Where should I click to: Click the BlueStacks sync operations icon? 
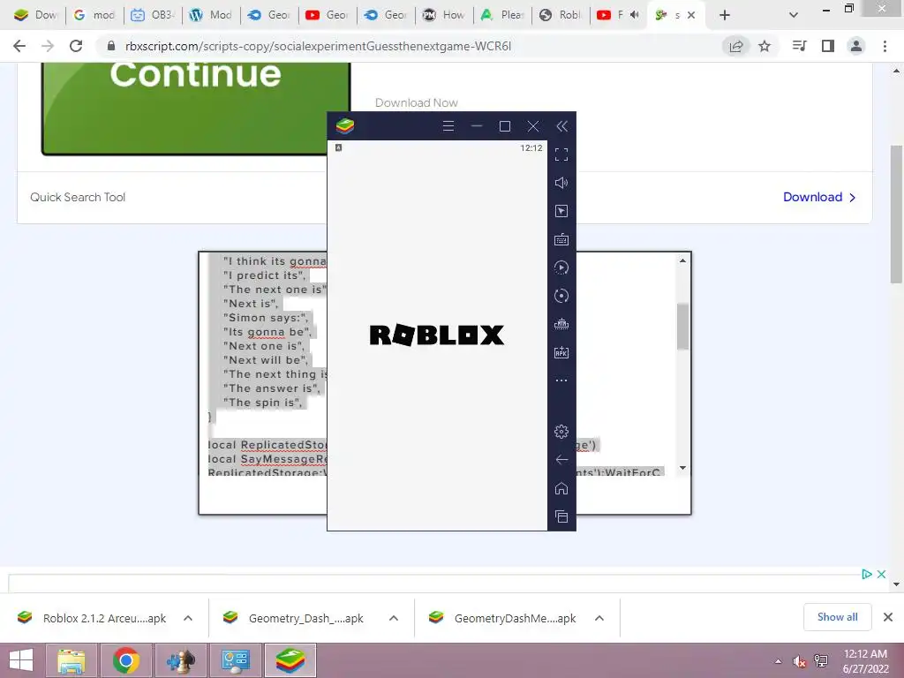tap(561, 296)
